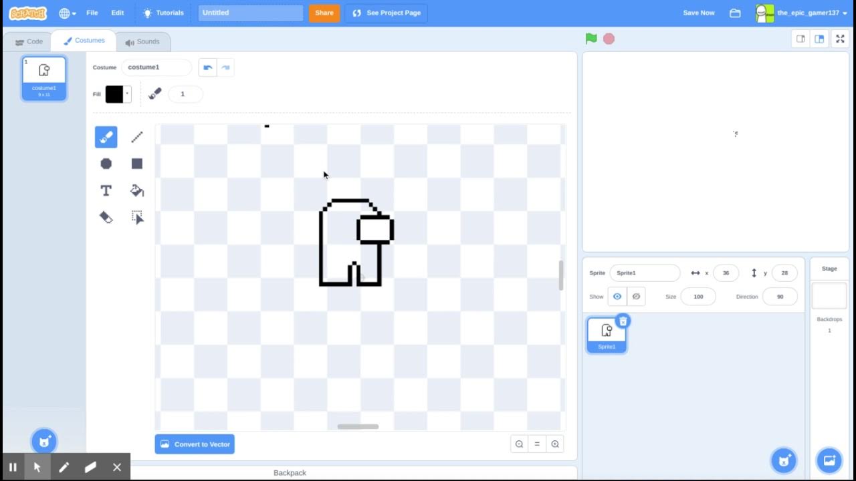Select the Eraser tool

click(x=106, y=217)
